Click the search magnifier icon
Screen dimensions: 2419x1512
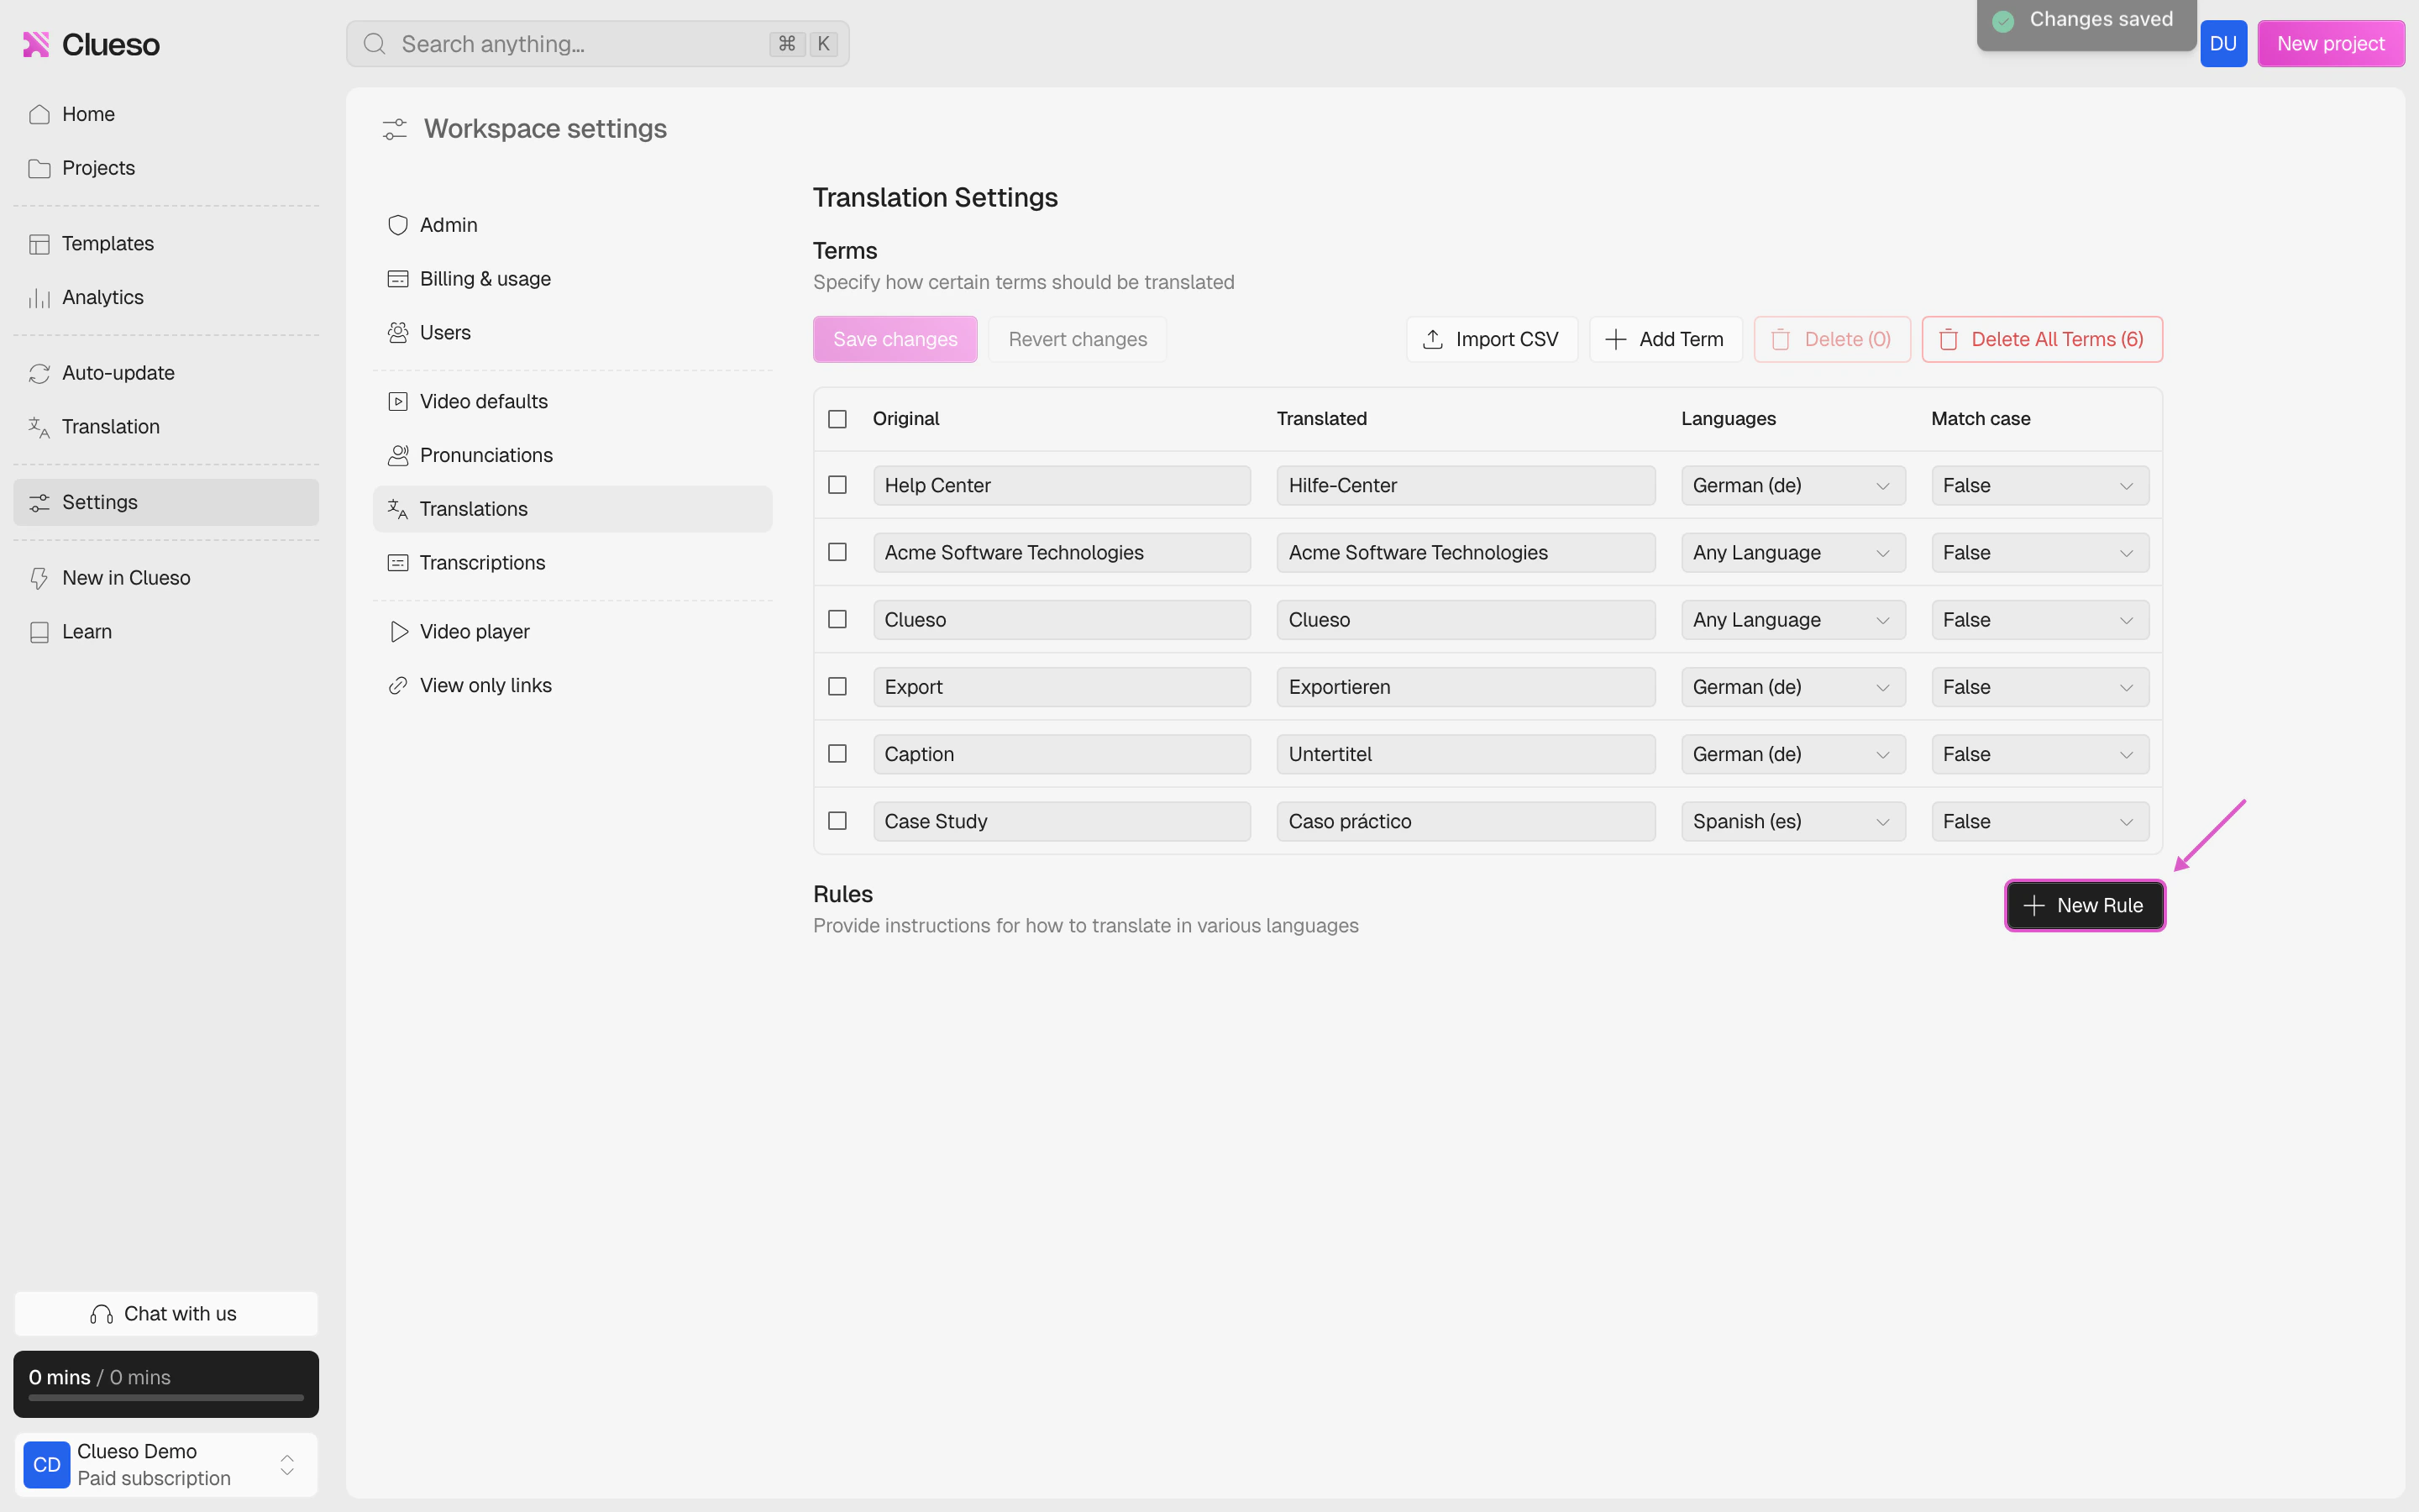point(375,44)
